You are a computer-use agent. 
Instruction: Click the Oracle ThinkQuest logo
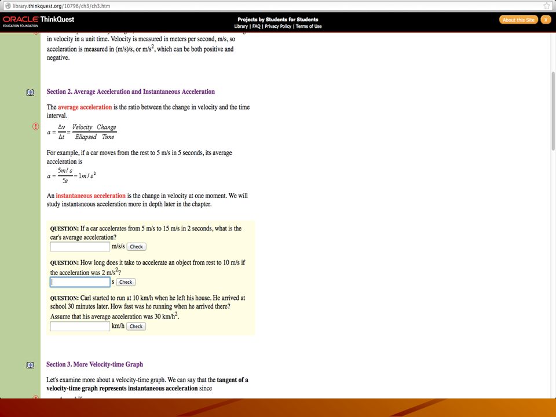[39, 21]
